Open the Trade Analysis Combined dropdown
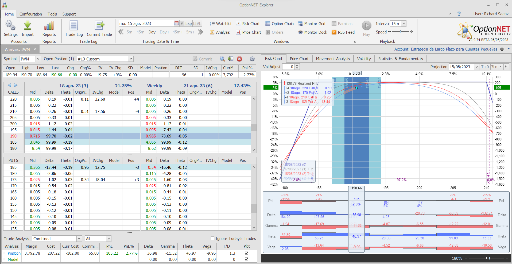This screenshot has height=264, width=512. (79, 239)
